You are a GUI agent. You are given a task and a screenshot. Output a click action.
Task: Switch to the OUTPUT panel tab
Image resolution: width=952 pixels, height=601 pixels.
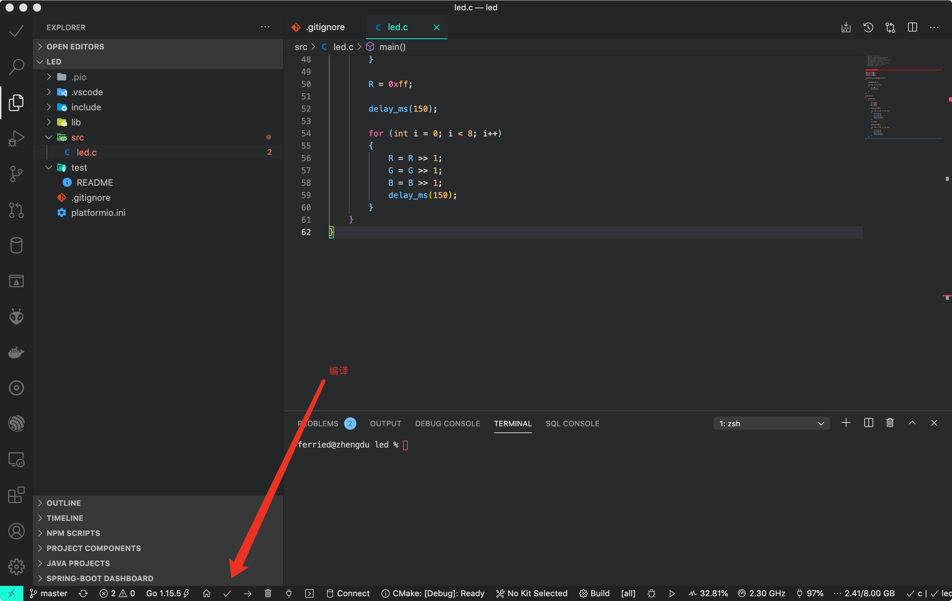pyautogui.click(x=386, y=423)
